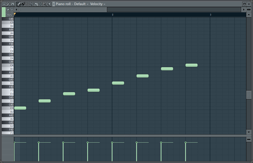
Task: Open the piano roll options menu arrow
Action: click(x=4, y=4)
